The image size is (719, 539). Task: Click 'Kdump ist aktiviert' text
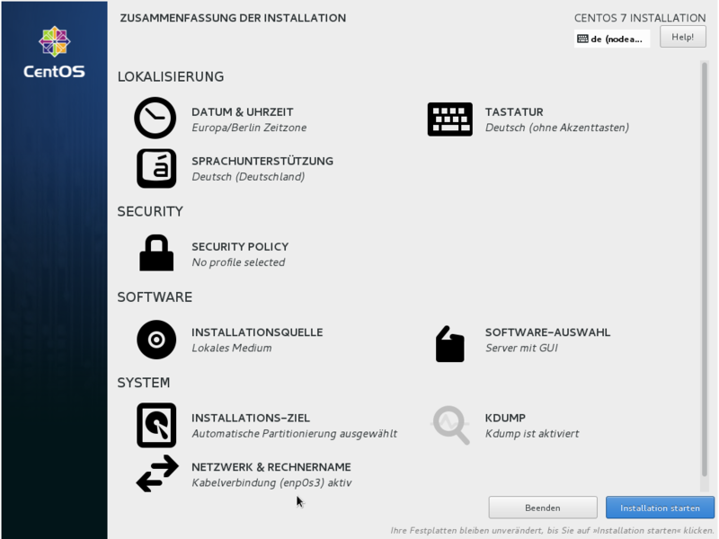point(532,434)
